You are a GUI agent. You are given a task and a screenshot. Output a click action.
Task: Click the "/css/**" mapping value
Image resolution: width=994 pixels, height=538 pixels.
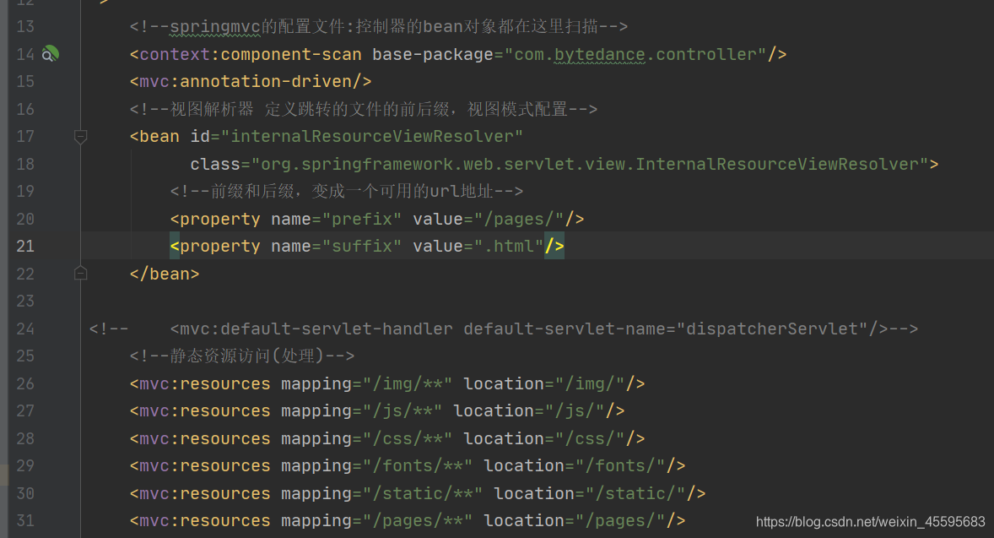click(407, 438)
